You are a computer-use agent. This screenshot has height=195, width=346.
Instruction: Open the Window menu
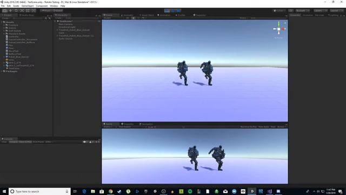(54, 6)
